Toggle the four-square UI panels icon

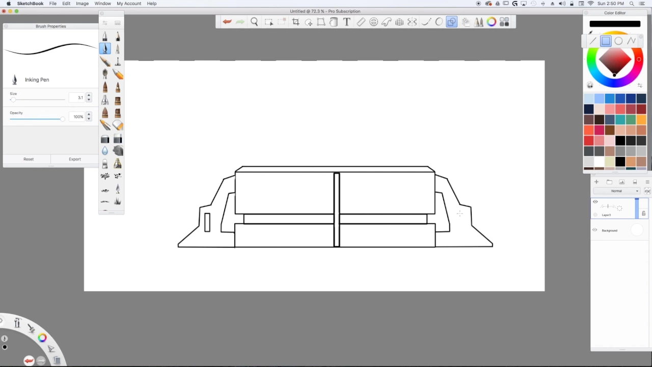[x=504, y=22]
